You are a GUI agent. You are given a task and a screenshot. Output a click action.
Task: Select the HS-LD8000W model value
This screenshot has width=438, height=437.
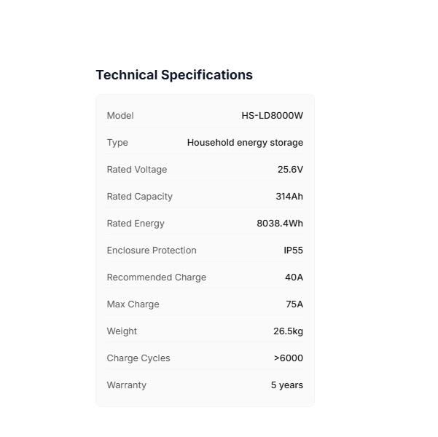(272, 116)
